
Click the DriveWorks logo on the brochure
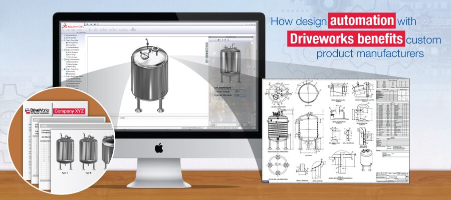pos(37,111)
